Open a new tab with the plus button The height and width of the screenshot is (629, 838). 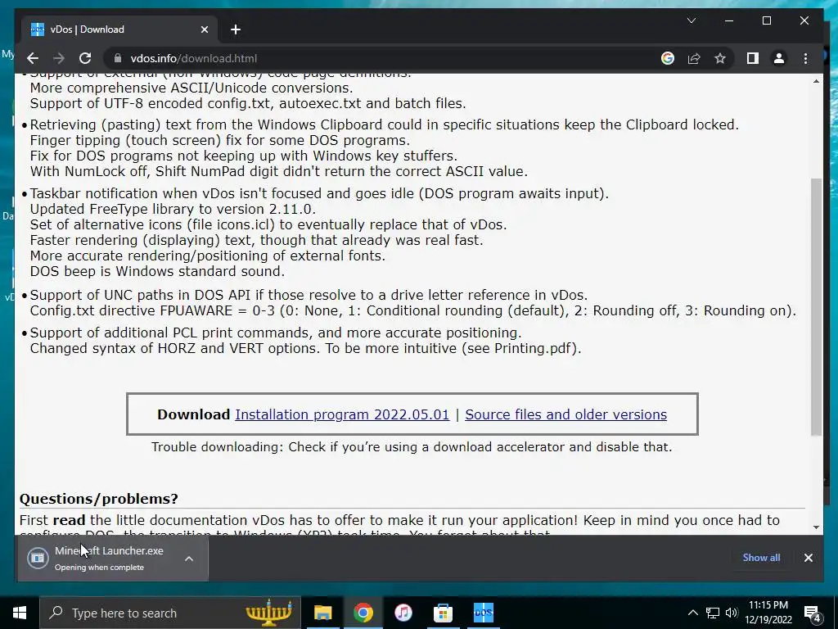click(x=236, y=29)
